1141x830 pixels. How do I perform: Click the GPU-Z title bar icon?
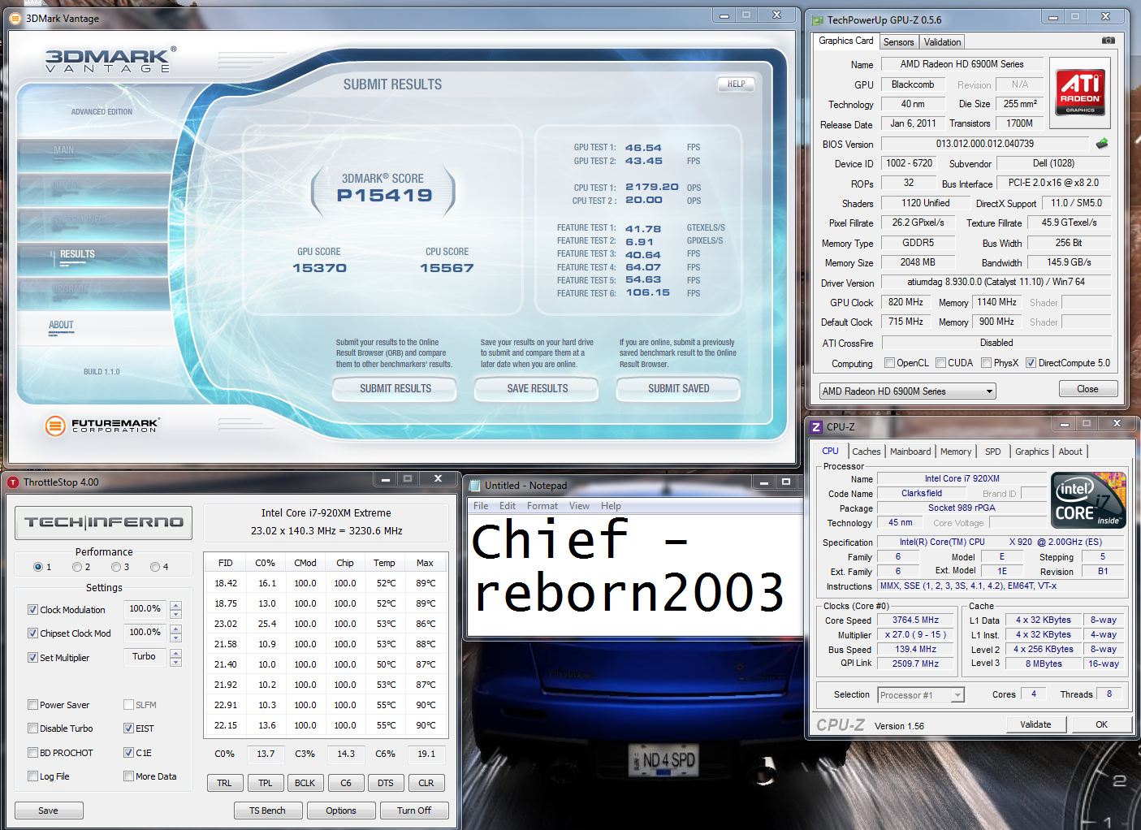pyautogui.click(x=817, y=19)
